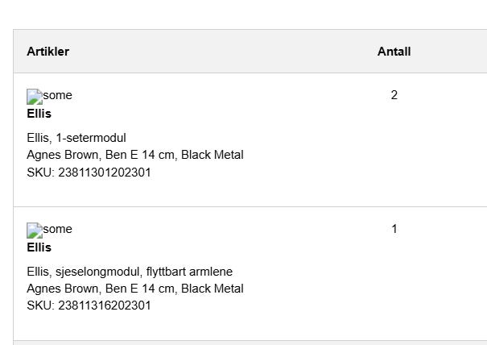Click Agnes Brown fabric line under 1-setermodul
The width and height of the screenshot is (487, 345).
click(134, 155)
